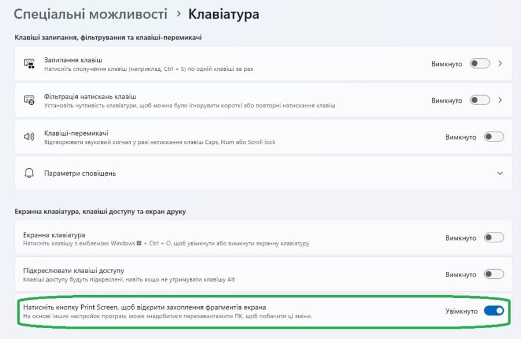
Task: Toggle Підкреслювати клавіші доступу switch
Action: pyautogui.click(x=494, y=274)
